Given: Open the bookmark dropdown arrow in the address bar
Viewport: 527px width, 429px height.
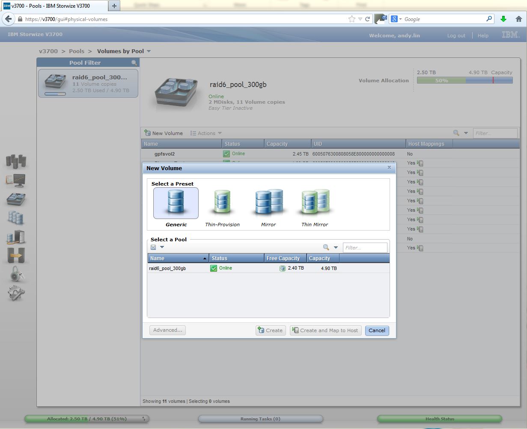Looking at the screenshot, I should pos(360,19).
